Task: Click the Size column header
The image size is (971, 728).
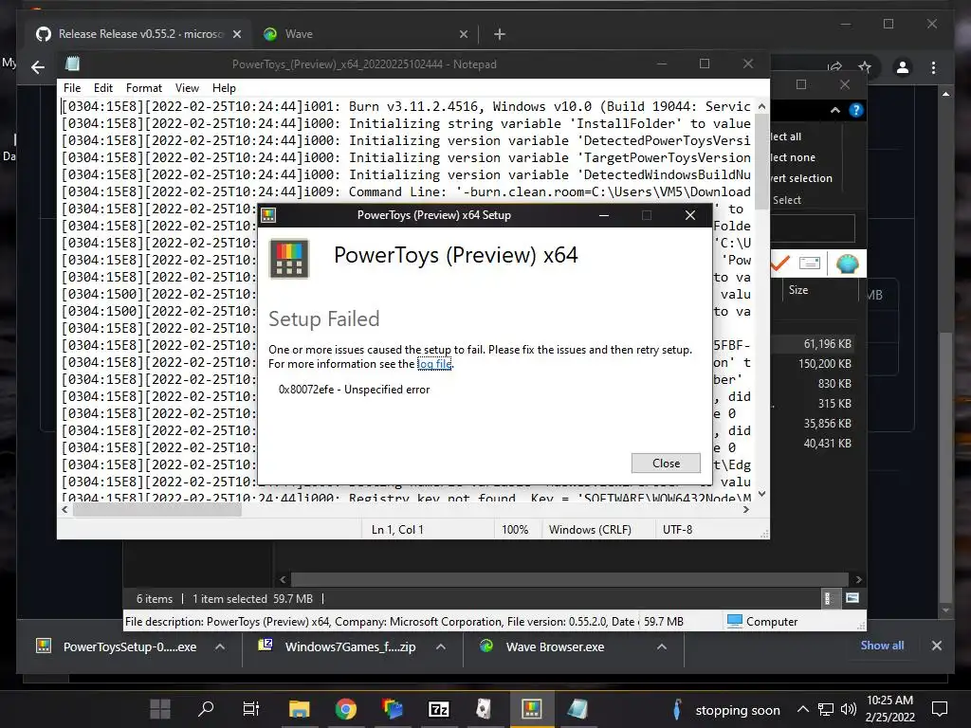Action: [798, 290]
